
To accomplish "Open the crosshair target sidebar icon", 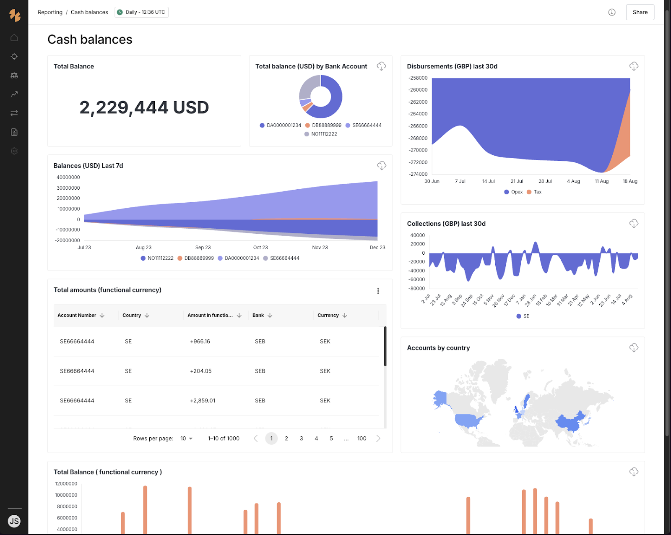I will (x=14, y=57).
